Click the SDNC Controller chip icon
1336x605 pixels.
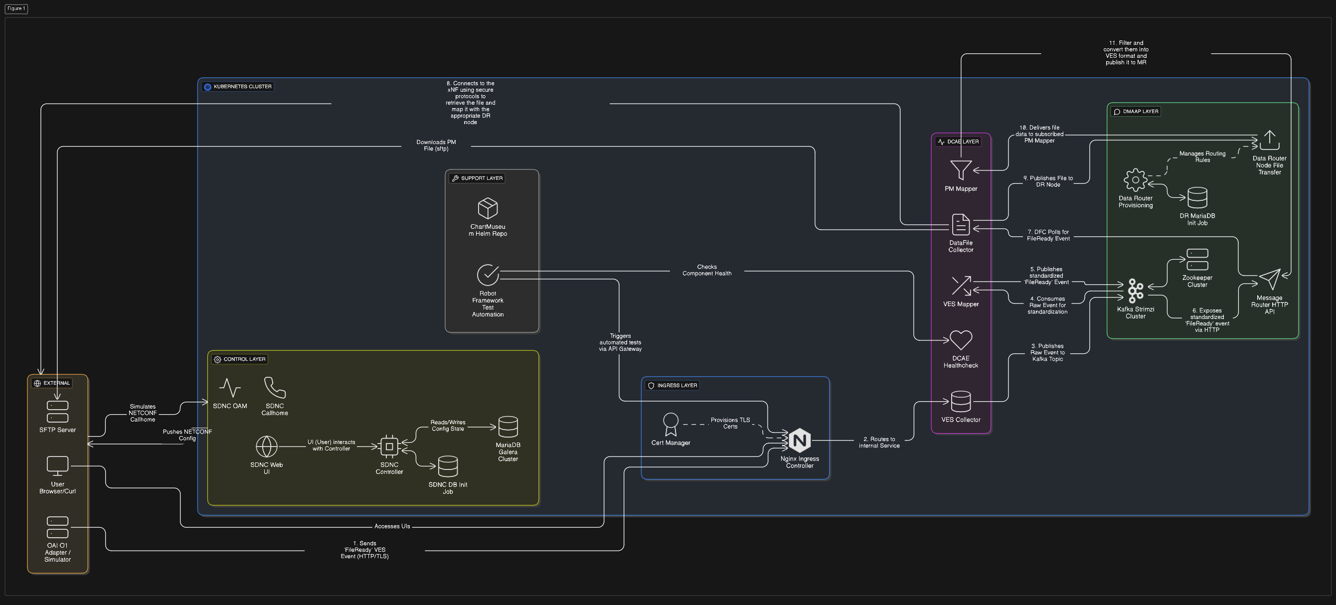pyautogui.click(x=389, y=446)
